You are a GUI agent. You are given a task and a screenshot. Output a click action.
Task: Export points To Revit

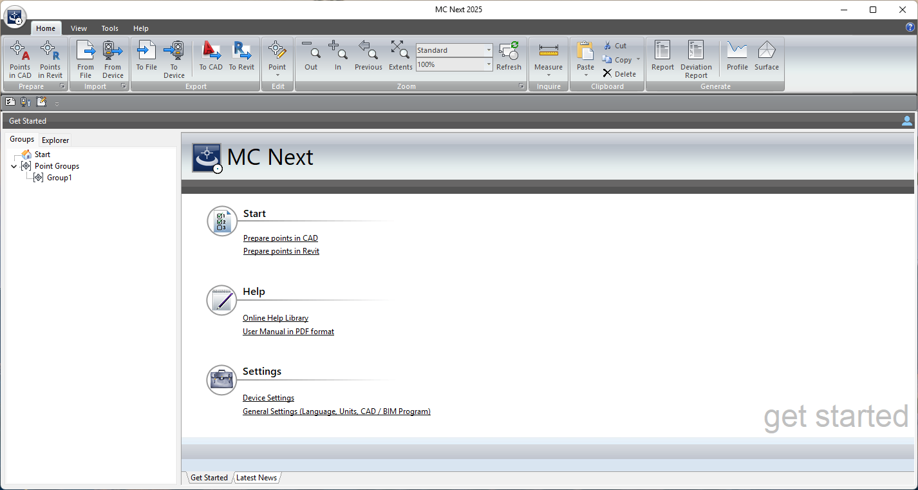(x=242, y=56)
